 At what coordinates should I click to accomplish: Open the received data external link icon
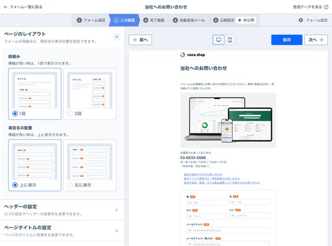326,7
